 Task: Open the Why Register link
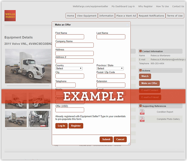click(x=145, y=6)
